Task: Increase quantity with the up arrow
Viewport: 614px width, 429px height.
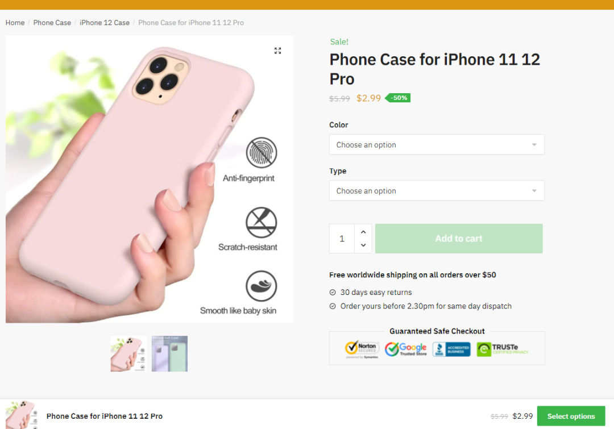Action: (x=363, y=232)
